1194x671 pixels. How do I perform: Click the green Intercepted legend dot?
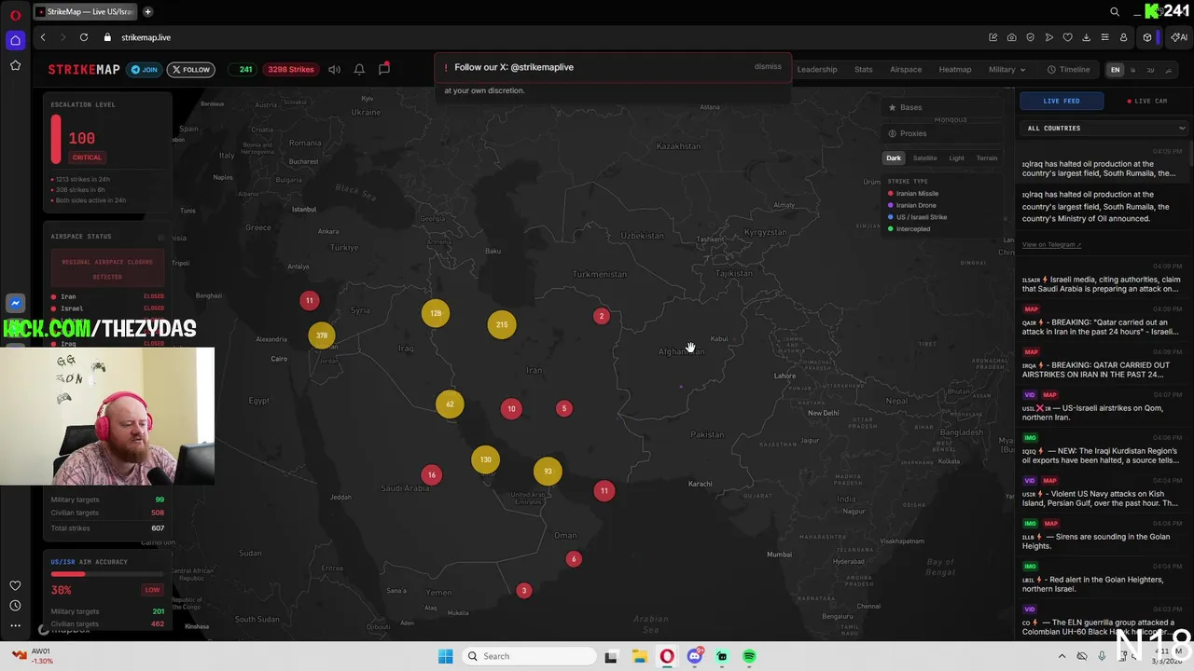891,228
